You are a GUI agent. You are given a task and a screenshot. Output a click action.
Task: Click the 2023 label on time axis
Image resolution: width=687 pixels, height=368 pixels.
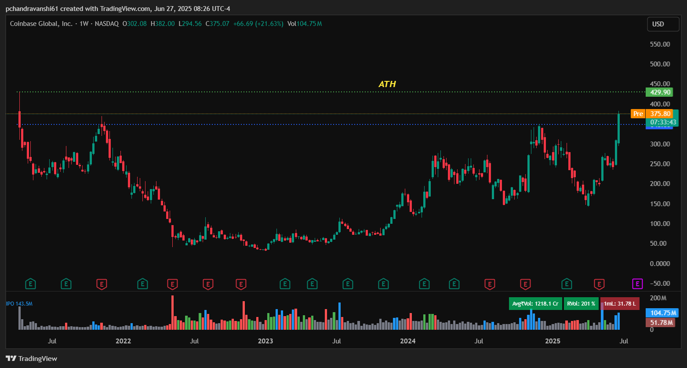click(x=265, y=341)
